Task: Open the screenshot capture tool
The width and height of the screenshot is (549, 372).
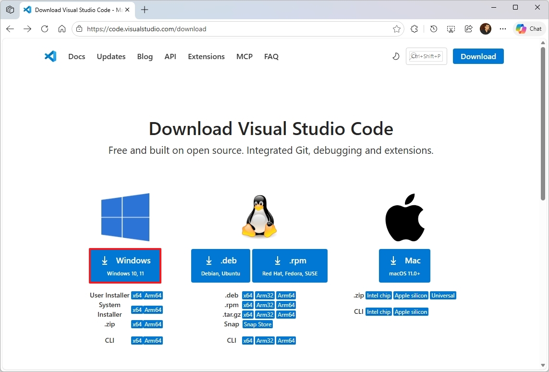Action: 451,29
